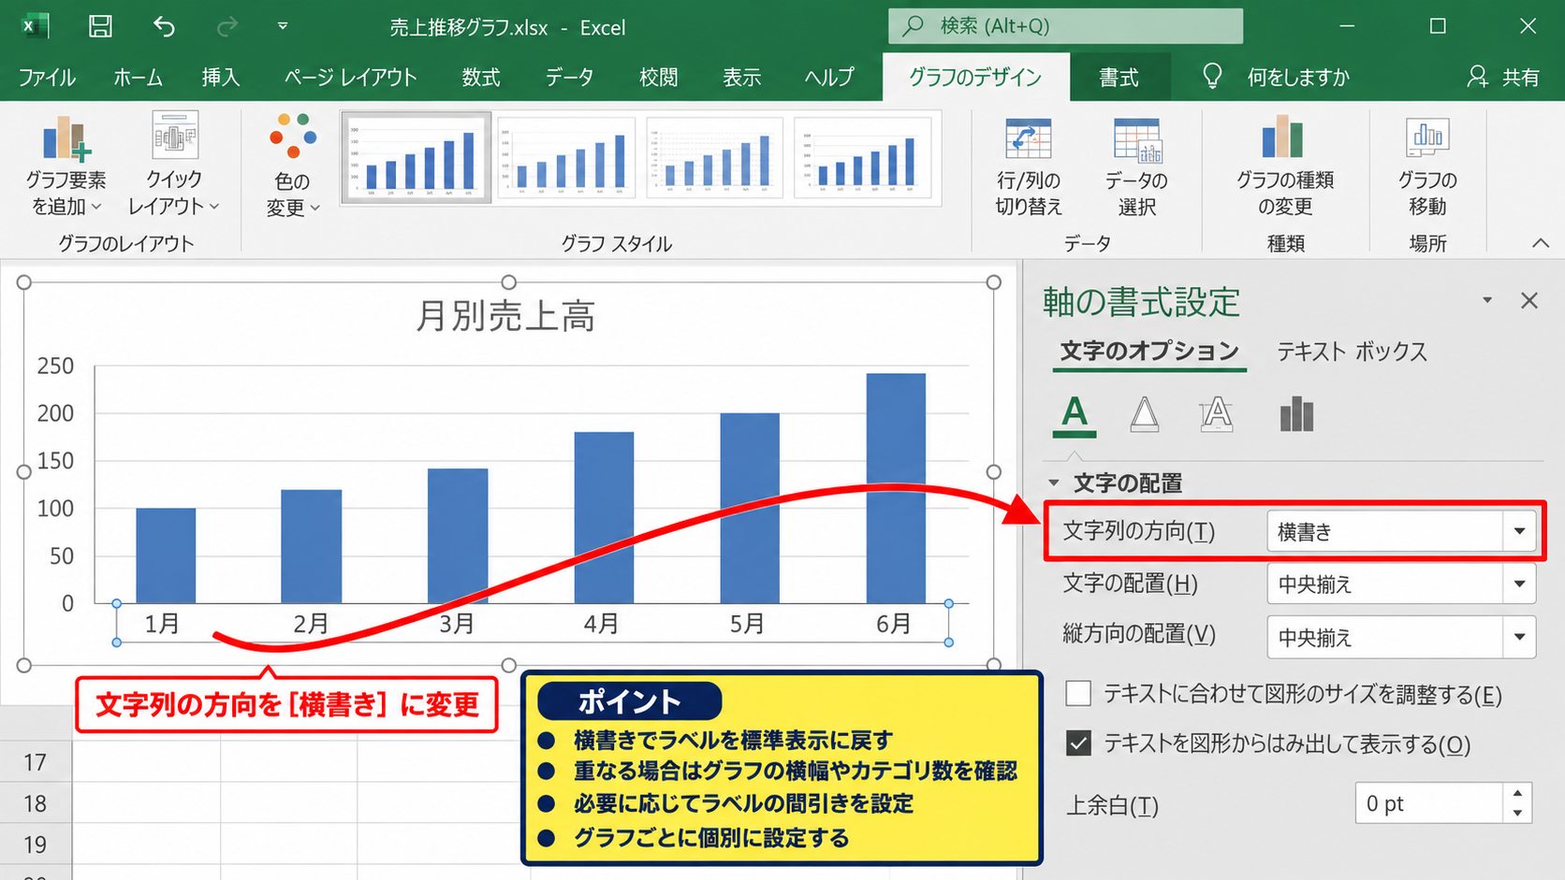Click the 4月 axis label
This screenshot has width=1565, height=880.
coord(601,624)
